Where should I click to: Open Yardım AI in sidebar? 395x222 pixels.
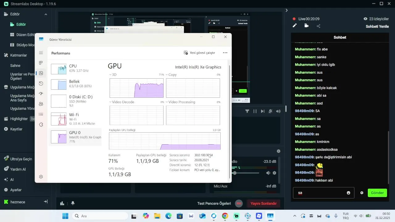[x=18, y=169]
